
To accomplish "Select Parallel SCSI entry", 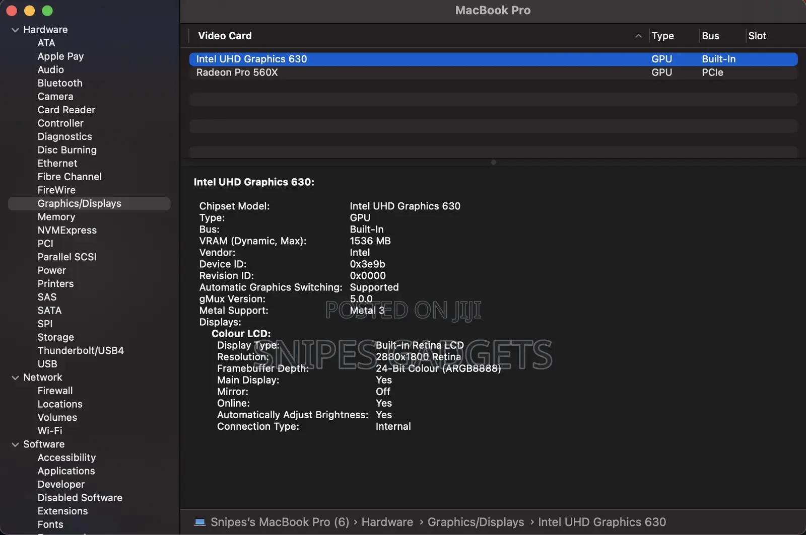I will click(x=67, y=257).
